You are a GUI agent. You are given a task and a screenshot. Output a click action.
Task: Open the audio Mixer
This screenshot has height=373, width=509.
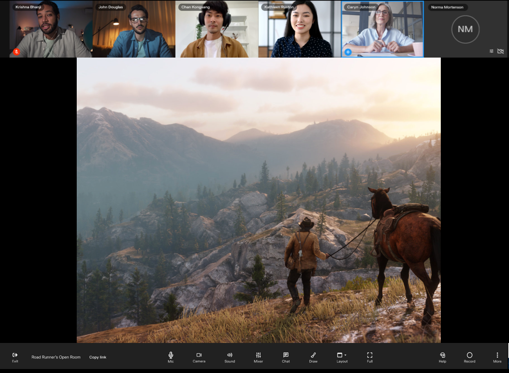tap(258, 357)
